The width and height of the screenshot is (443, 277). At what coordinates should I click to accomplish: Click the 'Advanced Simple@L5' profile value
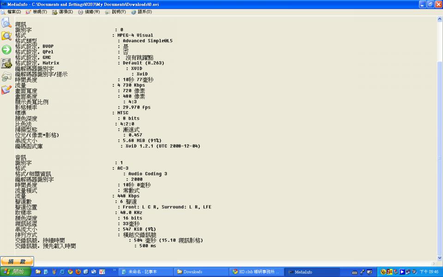click(148, 41)
